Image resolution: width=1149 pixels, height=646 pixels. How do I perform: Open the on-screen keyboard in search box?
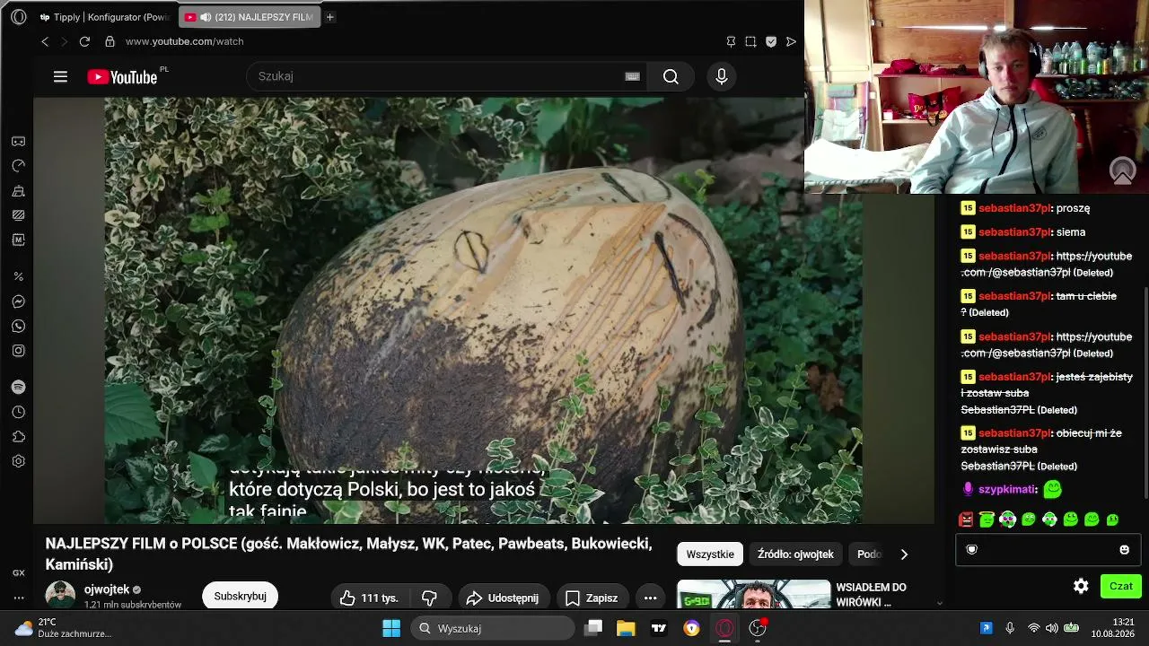click(x=632, y=76)
